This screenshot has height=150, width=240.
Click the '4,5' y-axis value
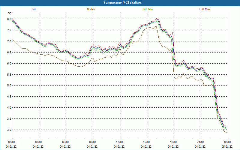[x=9, y=97]
